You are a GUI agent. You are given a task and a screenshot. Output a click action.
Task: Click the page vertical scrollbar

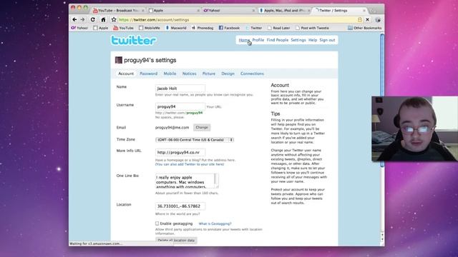click(x=381, y=101)
